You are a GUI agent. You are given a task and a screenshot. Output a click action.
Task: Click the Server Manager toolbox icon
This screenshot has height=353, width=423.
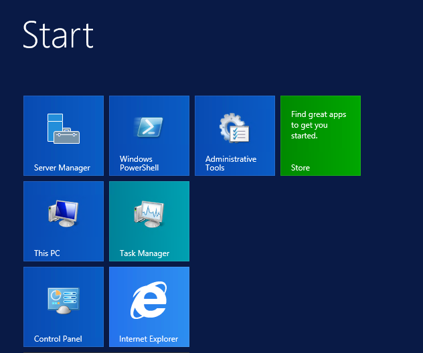point(64,128)
